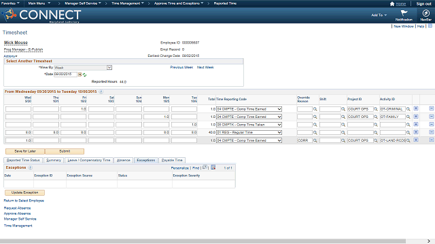This screenshot has height=244, width=435.
Task: Look up Activity ID for OT-FAMILY row
Action: click(408, 117)
